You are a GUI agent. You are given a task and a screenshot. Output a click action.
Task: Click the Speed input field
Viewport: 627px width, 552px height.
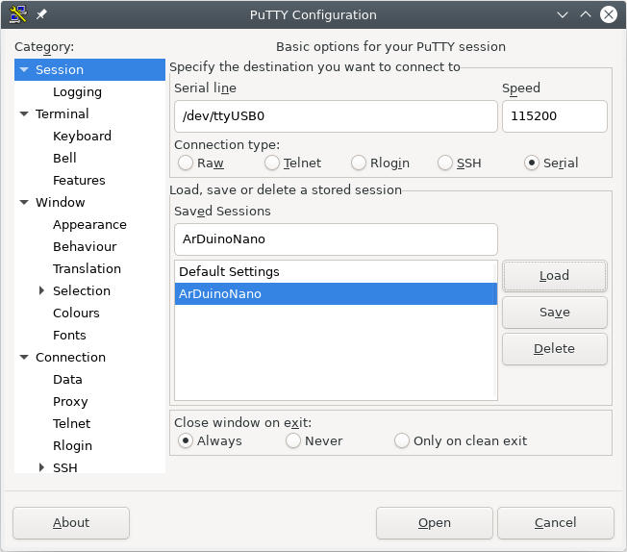555,116
